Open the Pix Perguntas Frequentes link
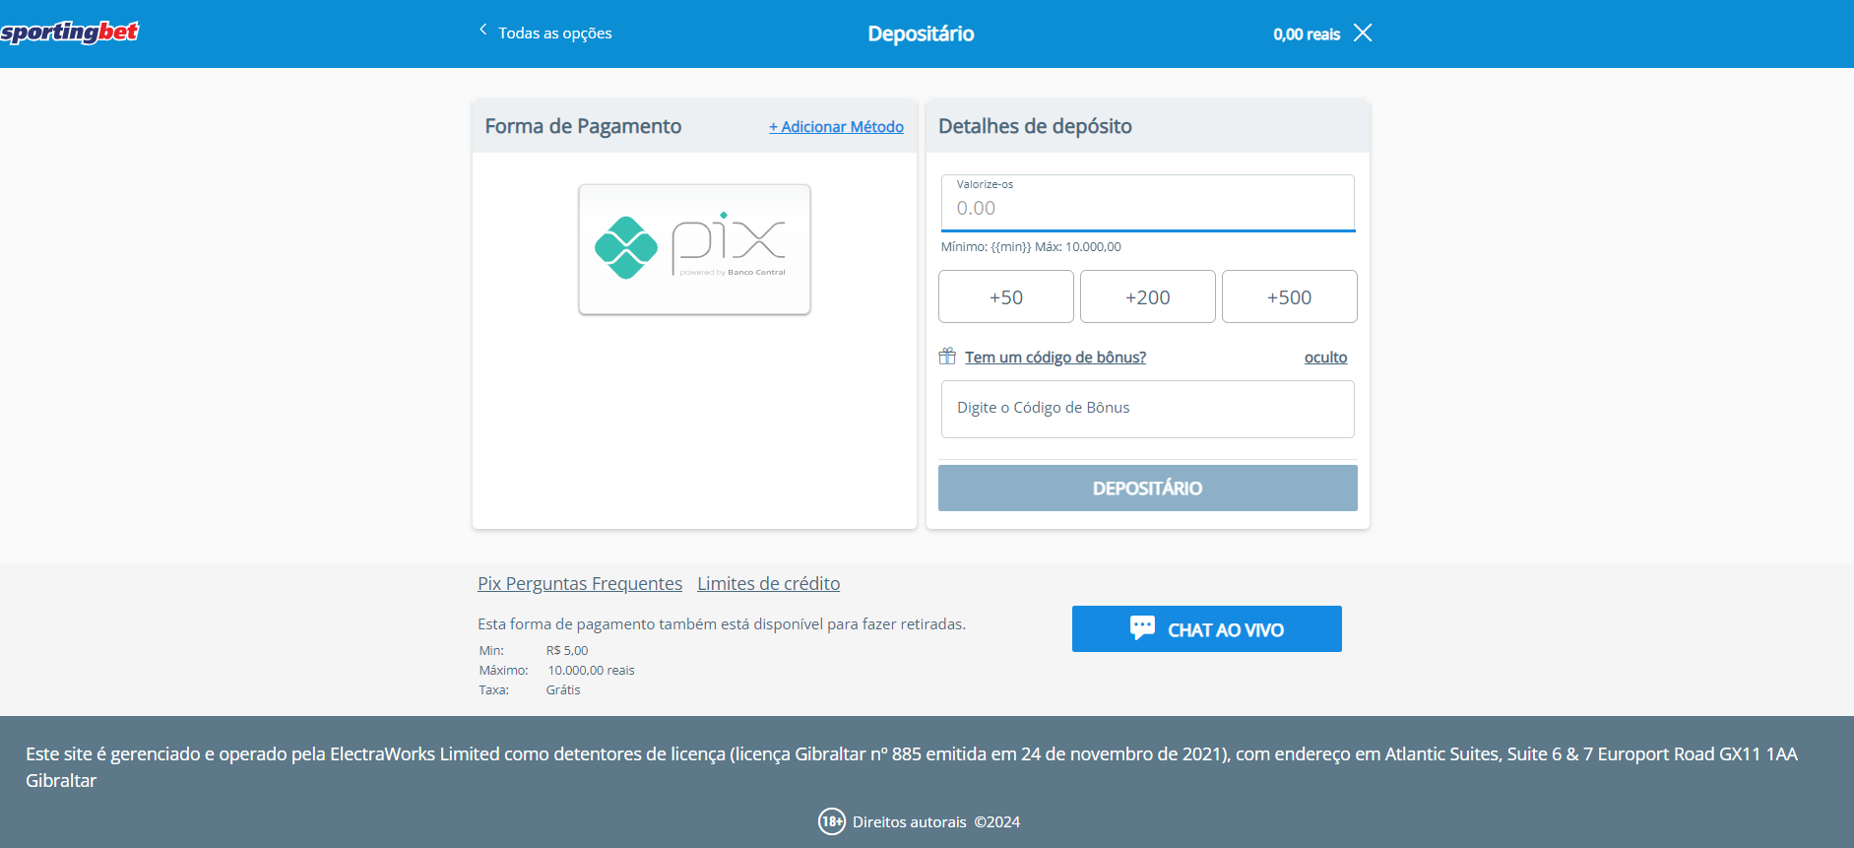This screenshot has width=1854, height=848. [x=580, y=583]
